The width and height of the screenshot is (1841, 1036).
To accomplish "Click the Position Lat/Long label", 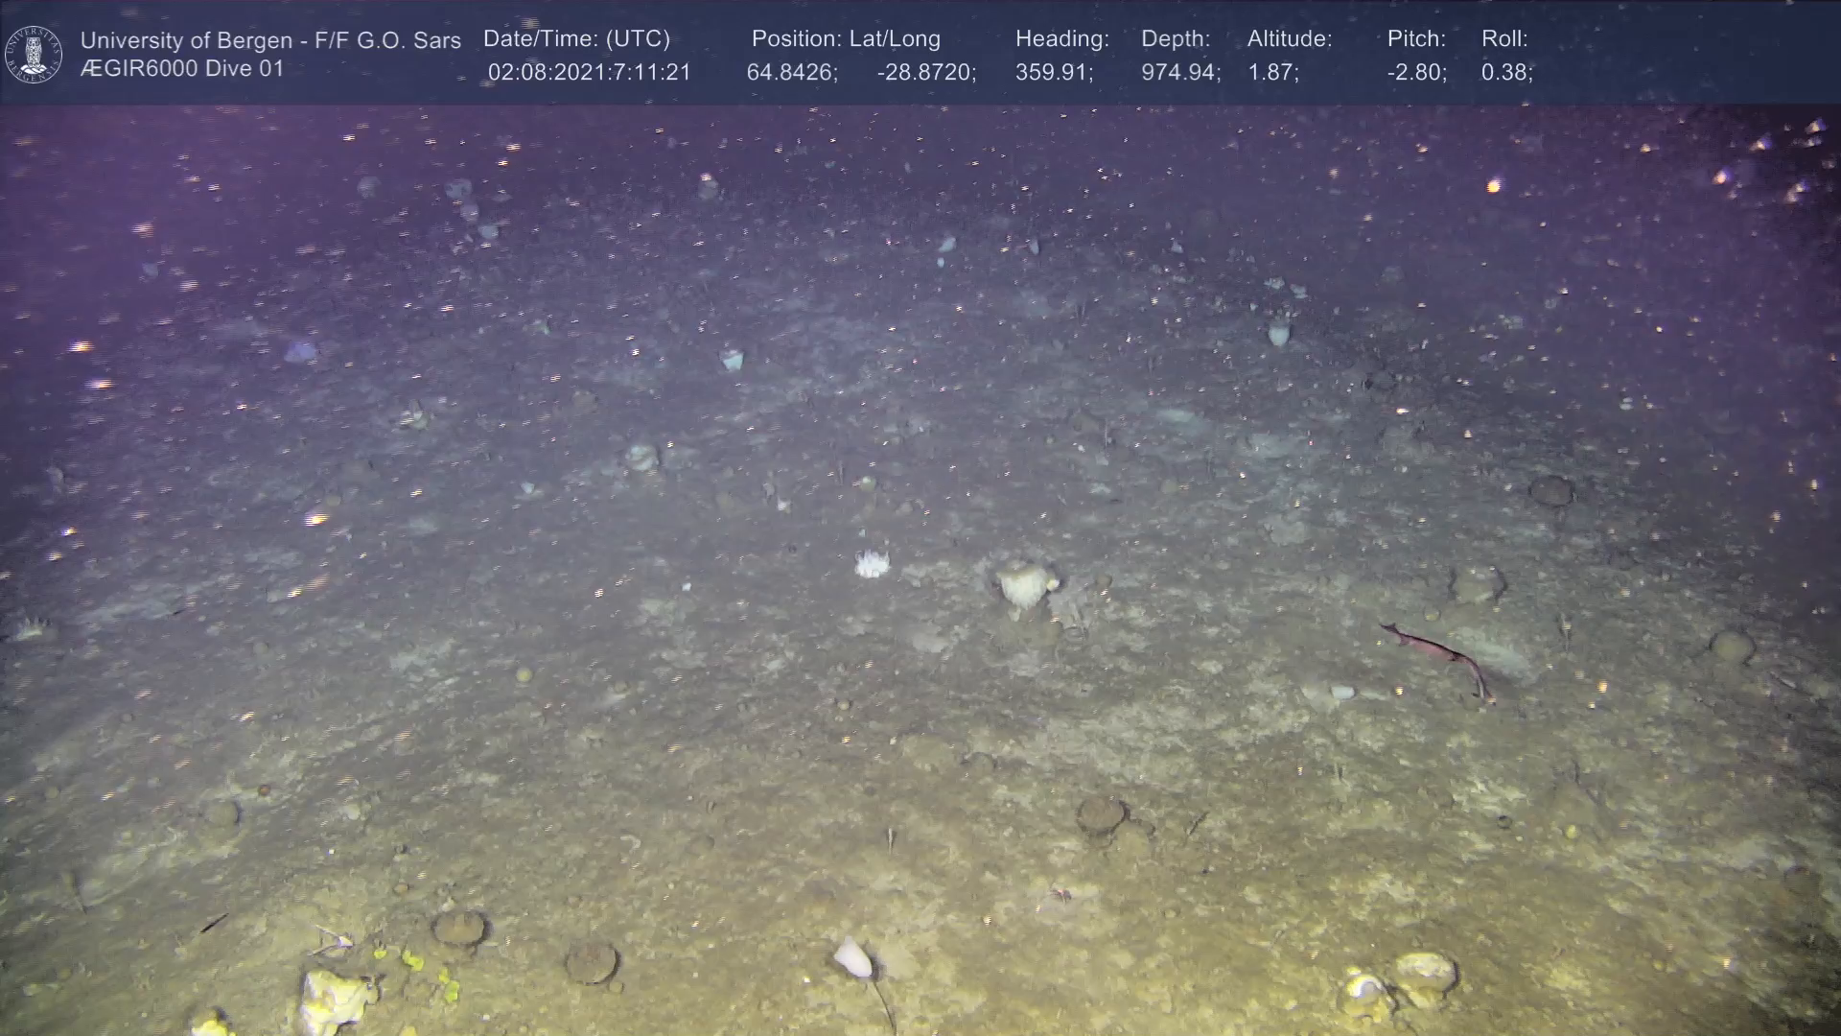I will pyautogui.click(x=846, y=39).
